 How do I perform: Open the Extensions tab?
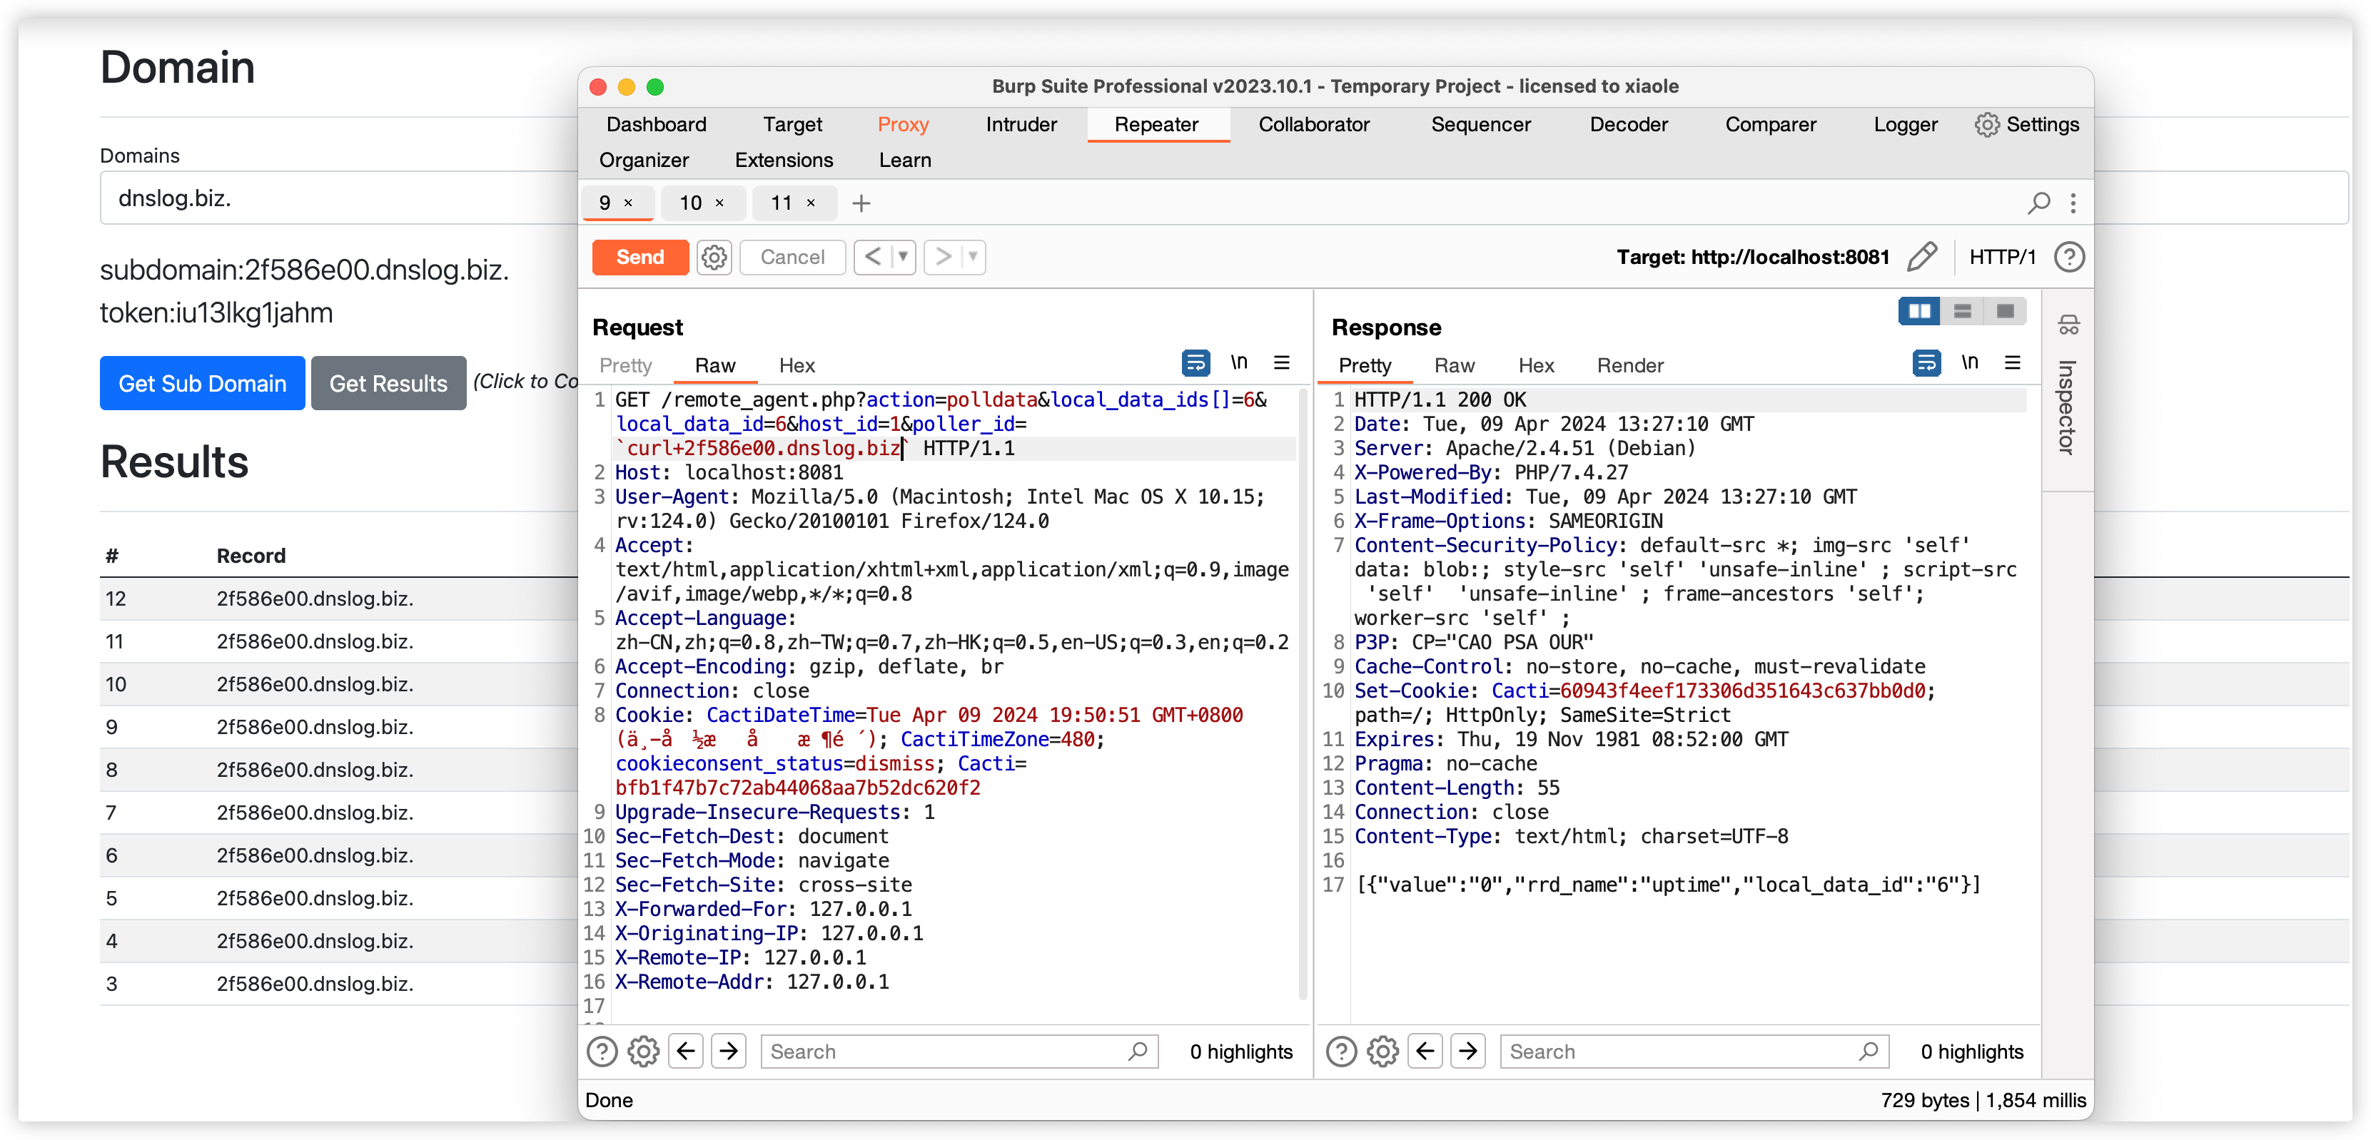point(783,160)
